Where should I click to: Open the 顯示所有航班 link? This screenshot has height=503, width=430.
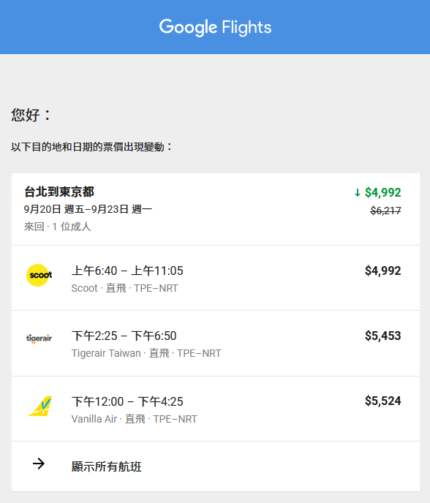click(107, 466)
